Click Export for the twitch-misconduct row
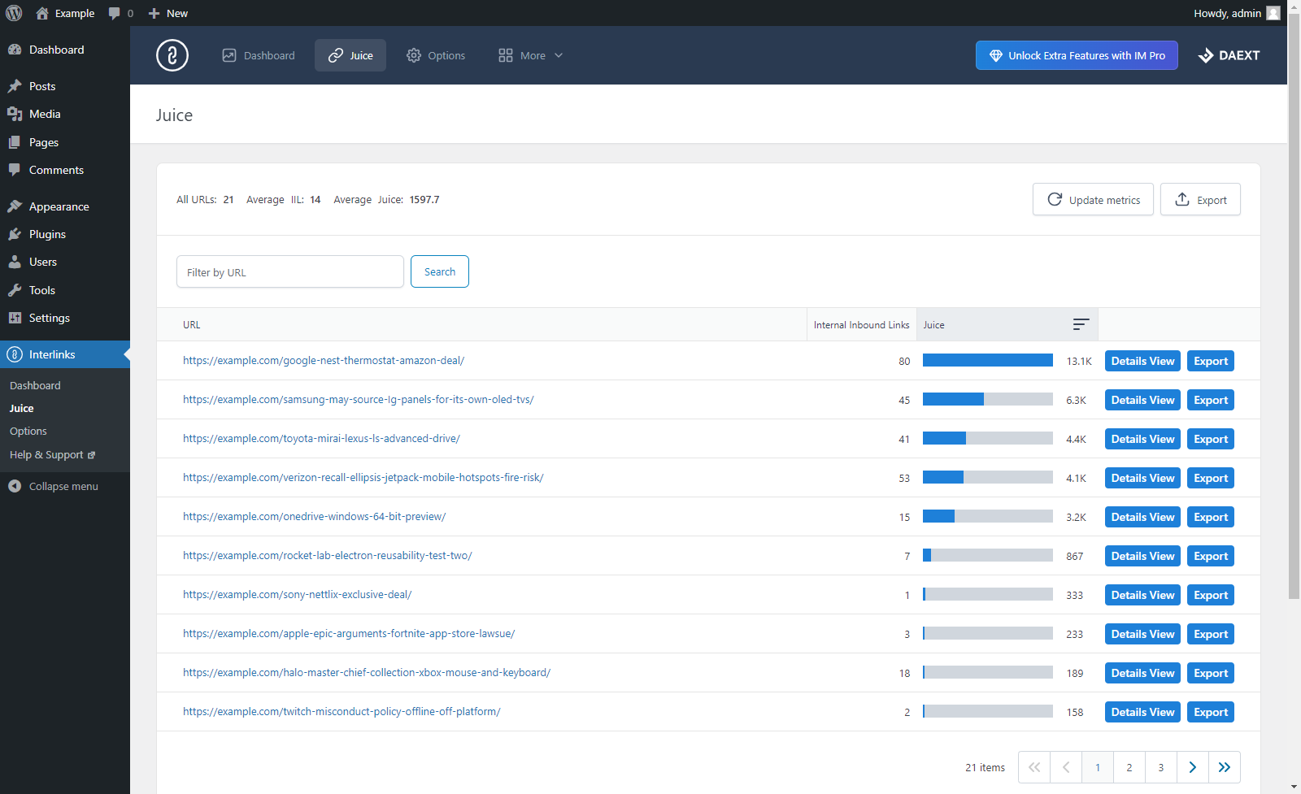 pos(1211,712)
